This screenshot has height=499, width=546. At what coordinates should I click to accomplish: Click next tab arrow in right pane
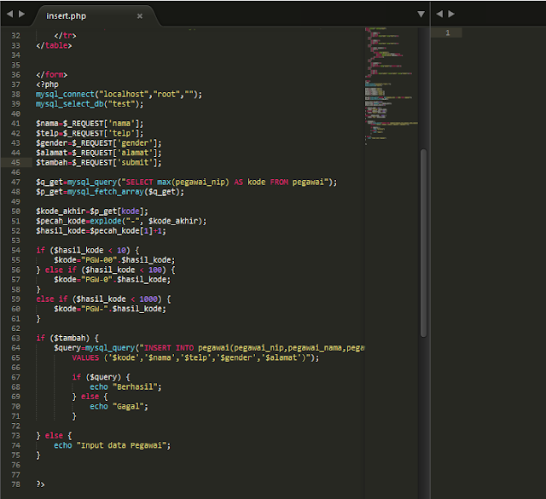451,14
